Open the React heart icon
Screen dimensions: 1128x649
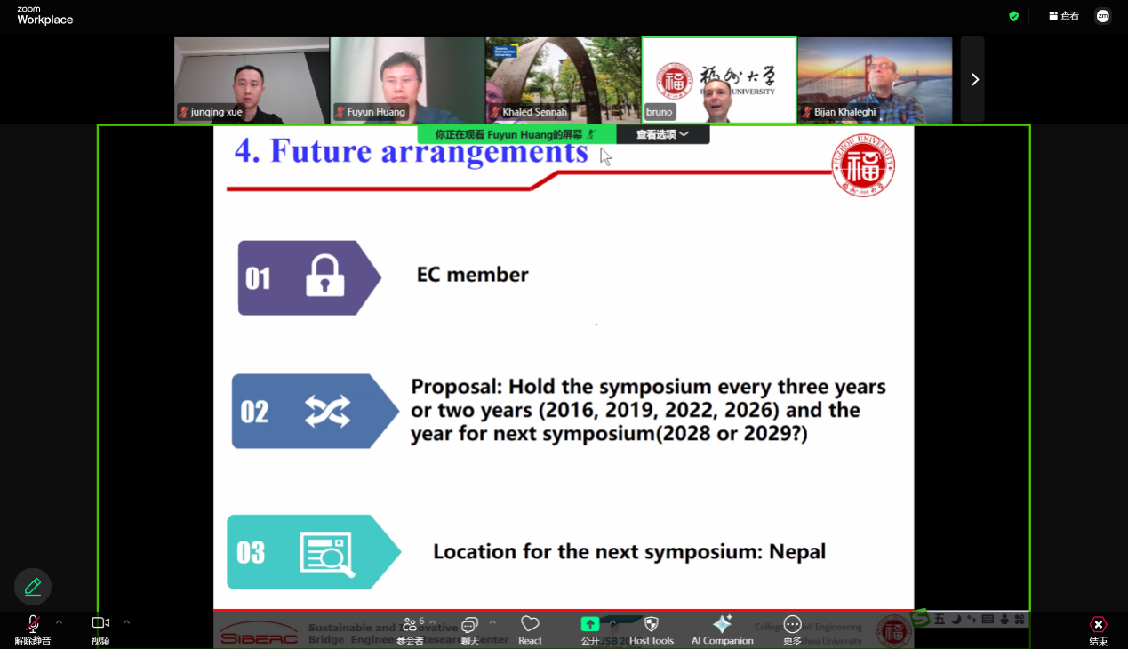[530, 629]
